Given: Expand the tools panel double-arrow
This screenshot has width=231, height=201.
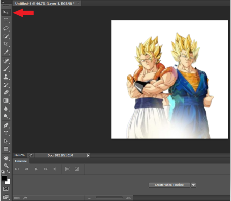Looking at the screenshot, I should (3, 2).
